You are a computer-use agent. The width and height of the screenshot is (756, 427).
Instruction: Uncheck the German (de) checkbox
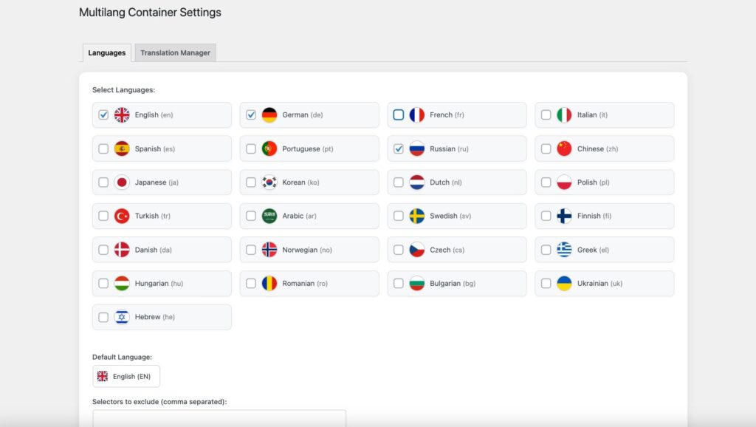click(251, 115)
